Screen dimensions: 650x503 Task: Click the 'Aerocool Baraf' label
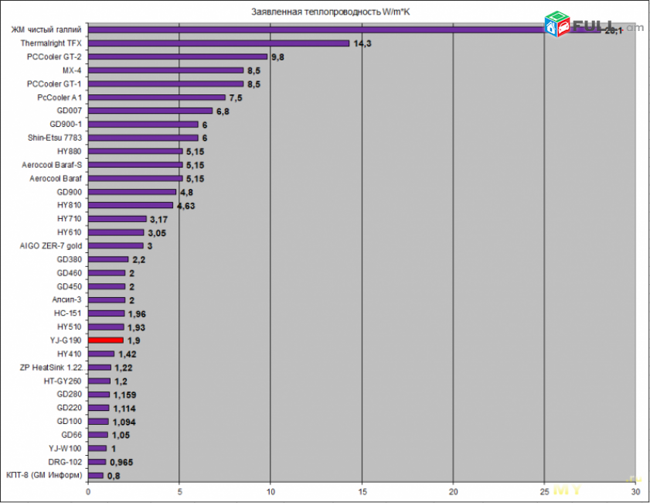pos(56,179)
